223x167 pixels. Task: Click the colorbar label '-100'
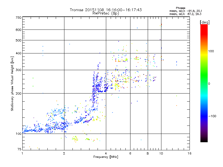(212, 116)
